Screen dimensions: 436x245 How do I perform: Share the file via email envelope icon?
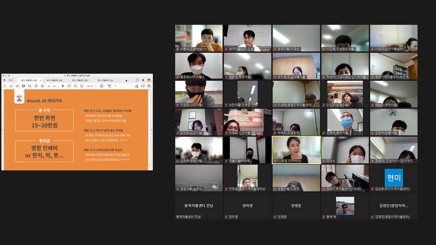(143, 86)
